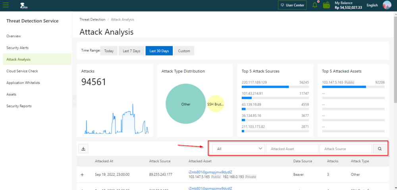Open the notifications bell
397x190 pixels.
315,5
